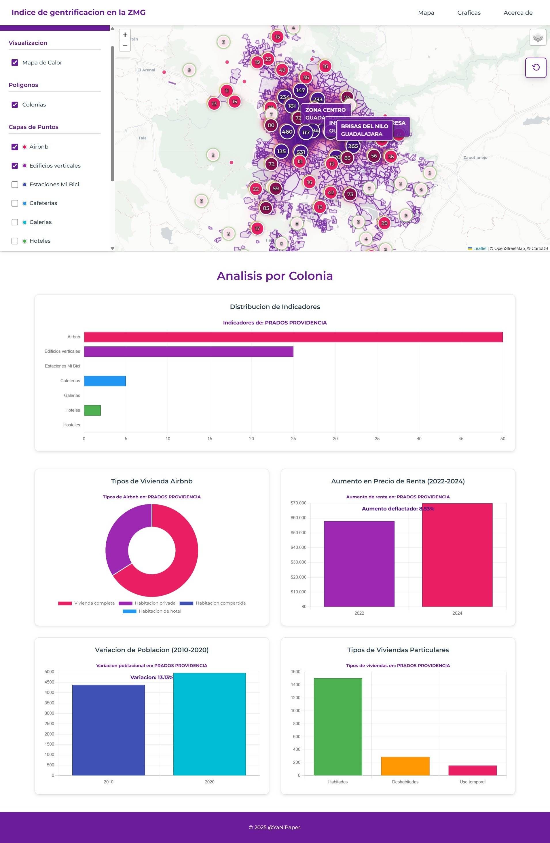Toggle Vivienda completa legend swatch
550x843 pixels.
pos(65,603)
